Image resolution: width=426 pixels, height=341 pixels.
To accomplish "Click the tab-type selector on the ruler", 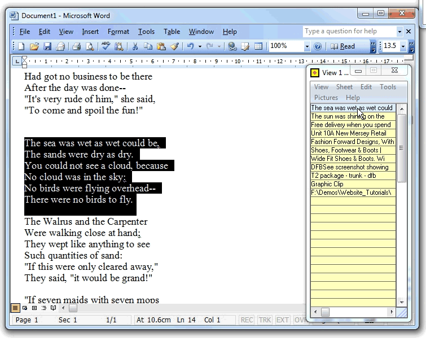I will (x=17, y=62).
